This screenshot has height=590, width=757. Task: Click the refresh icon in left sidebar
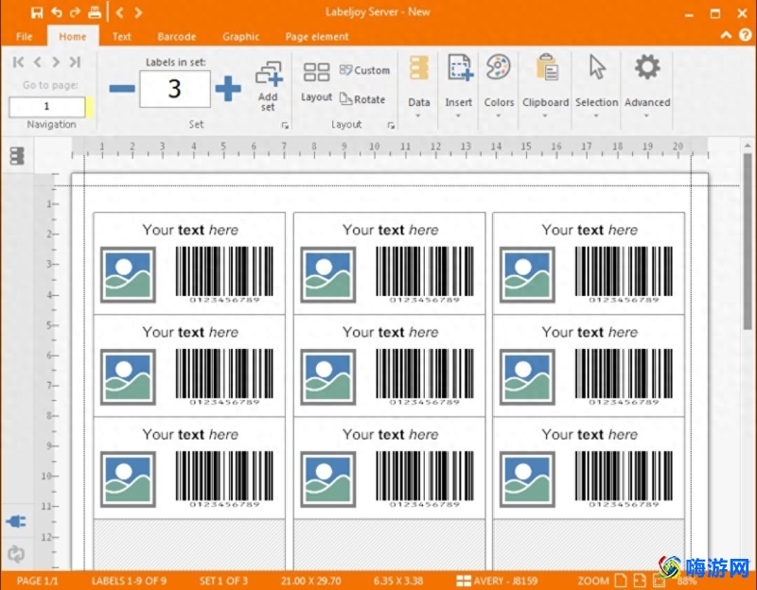[16, 554]
